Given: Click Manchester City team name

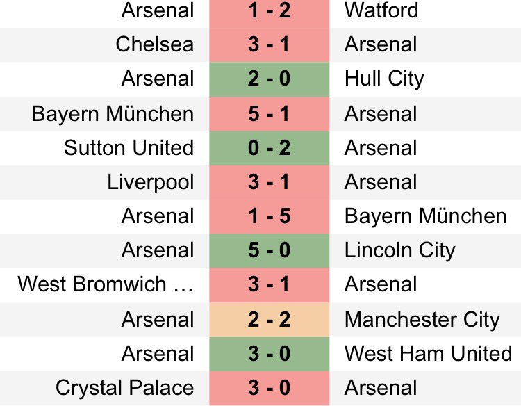Looking at the screenshot, I should (422, 320).
